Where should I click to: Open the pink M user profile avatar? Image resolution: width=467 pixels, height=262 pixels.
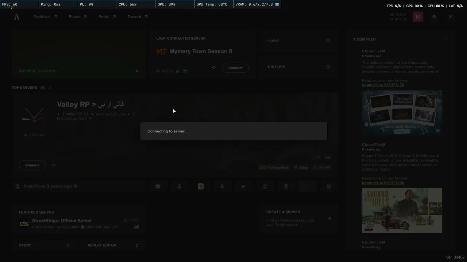[x=418, y=17]
